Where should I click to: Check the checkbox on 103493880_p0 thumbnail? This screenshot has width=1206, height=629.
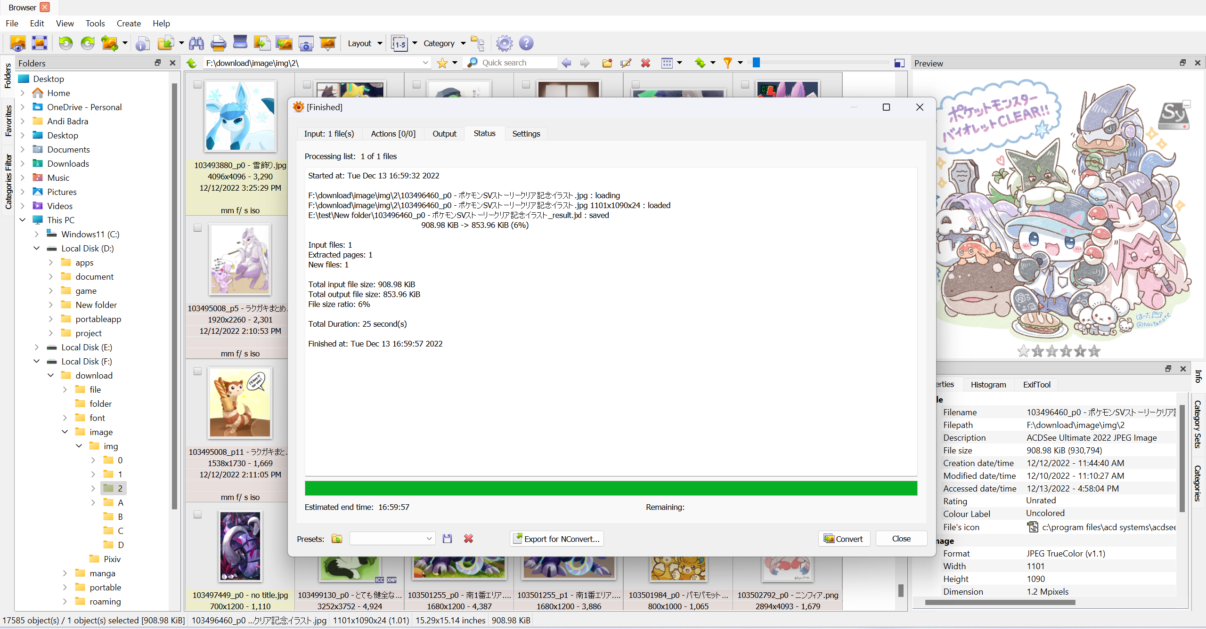click(197, 84)
